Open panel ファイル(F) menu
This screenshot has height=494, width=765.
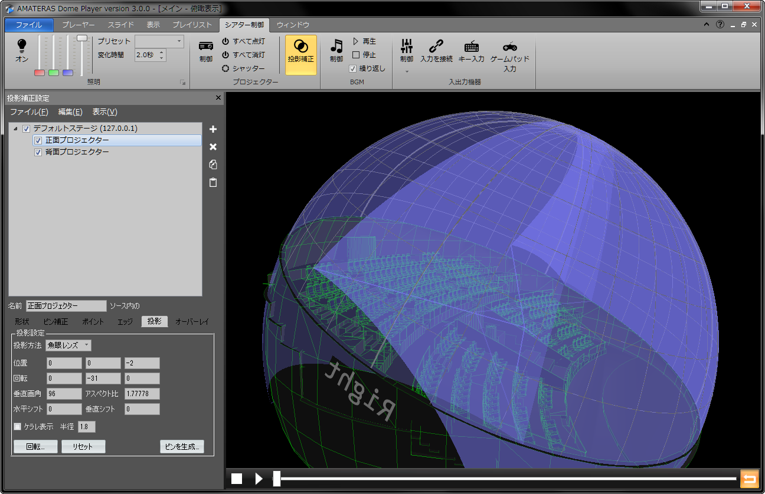[x=29, y=112]
